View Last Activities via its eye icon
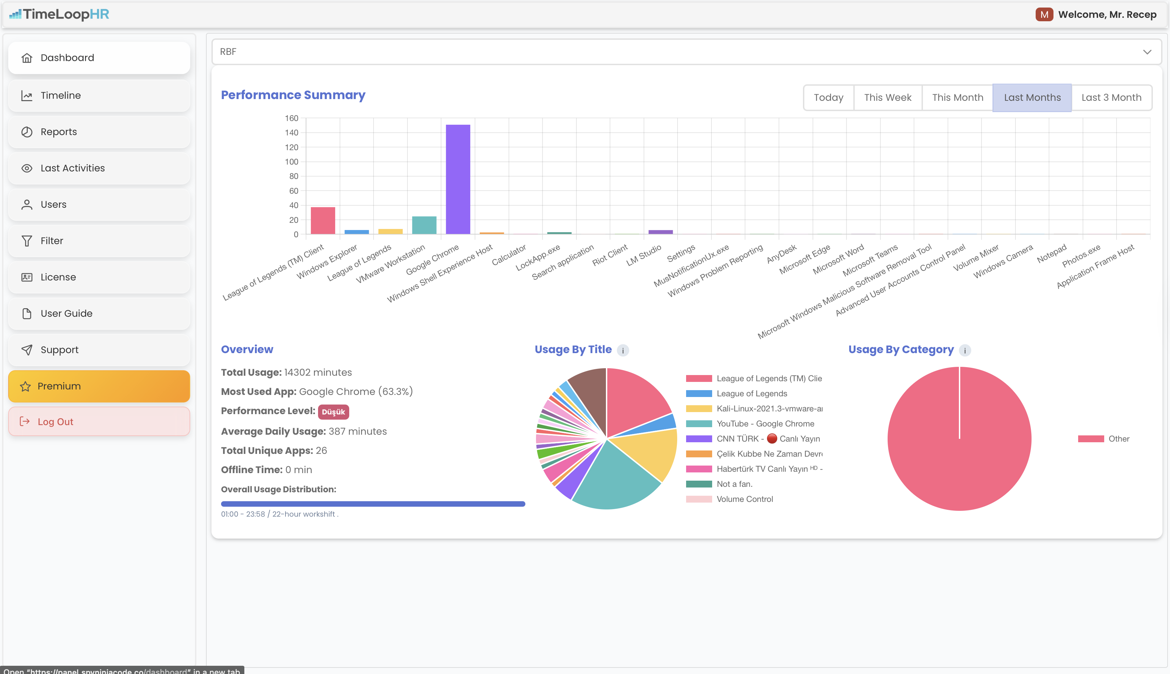The height and width of the screenshot is (674, 1170). point(26,168)
